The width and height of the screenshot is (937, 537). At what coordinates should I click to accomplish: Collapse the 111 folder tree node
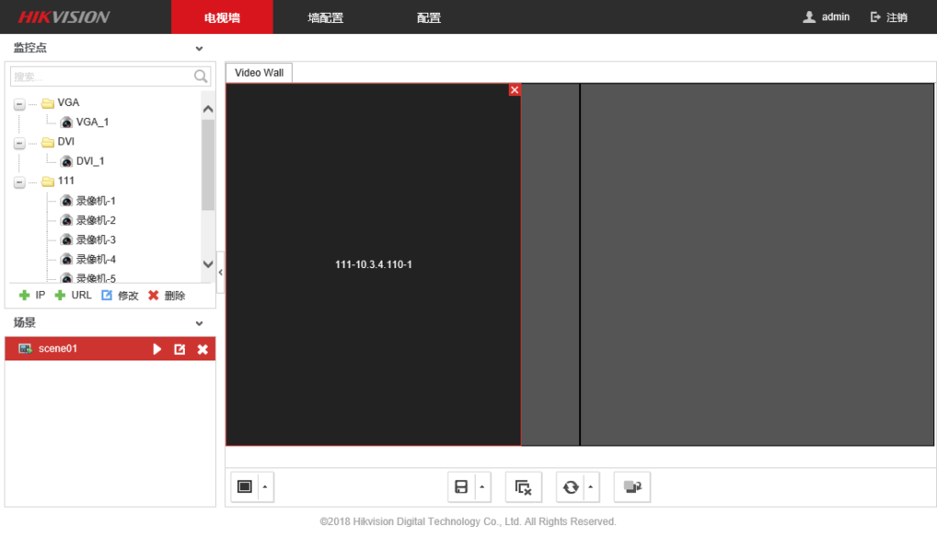(19, 182)
